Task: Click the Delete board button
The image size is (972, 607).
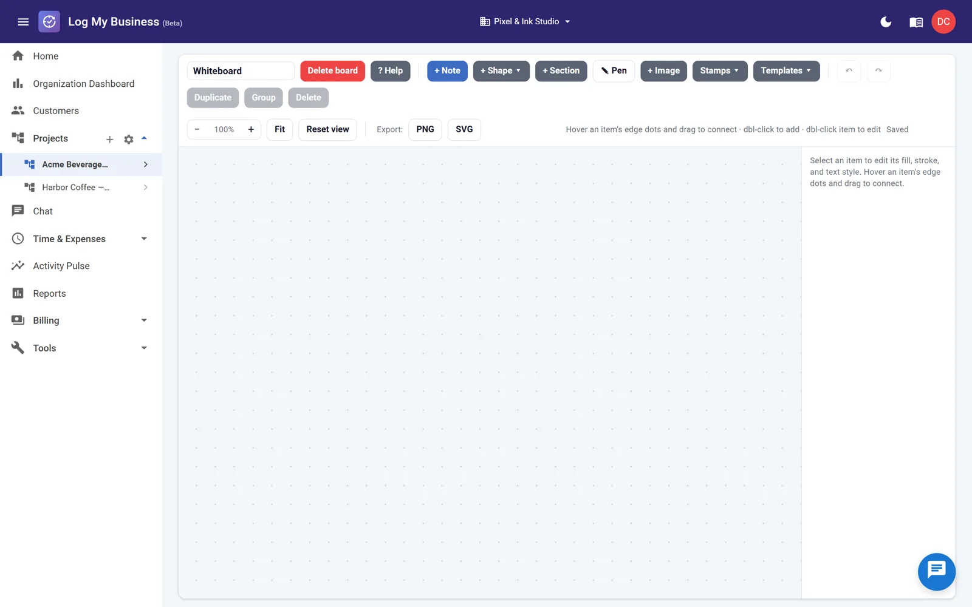Action: pos(332,71)
